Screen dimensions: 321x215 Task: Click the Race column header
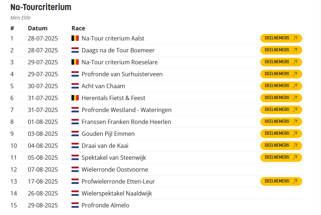(78, 28)
